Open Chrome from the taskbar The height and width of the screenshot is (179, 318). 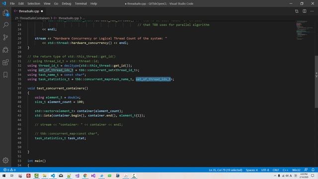click(x=85, y=176)
